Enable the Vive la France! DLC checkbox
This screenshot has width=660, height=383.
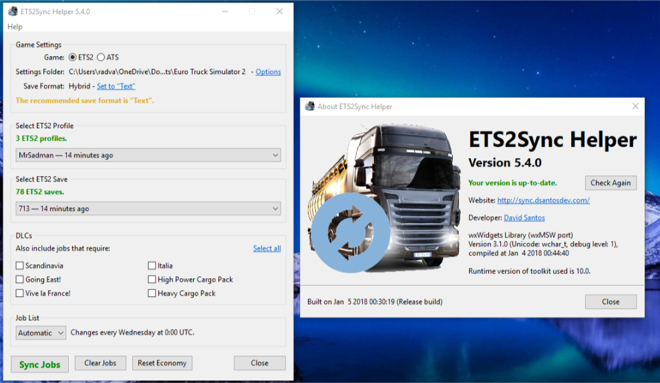point(19,294)
